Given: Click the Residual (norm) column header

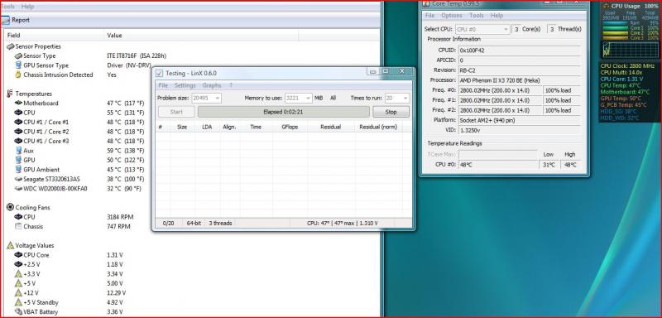Looking at the screenshot, I should point(378,127).
